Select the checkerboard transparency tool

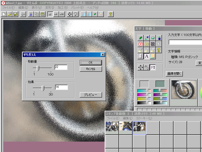[153, 44]
